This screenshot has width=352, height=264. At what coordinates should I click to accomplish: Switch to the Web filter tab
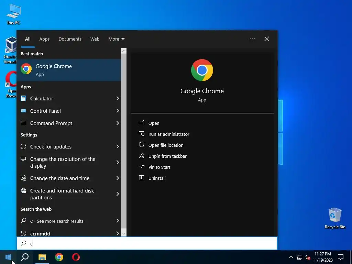tap(95, 39)
